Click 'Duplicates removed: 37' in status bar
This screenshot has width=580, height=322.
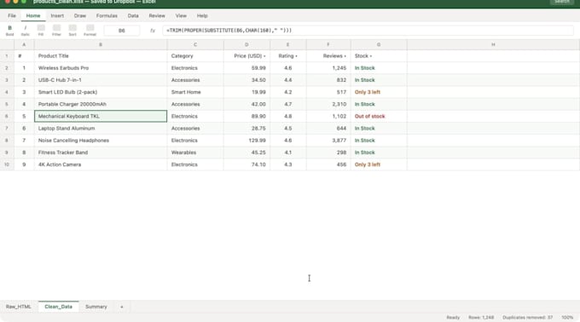coord(527,318)
